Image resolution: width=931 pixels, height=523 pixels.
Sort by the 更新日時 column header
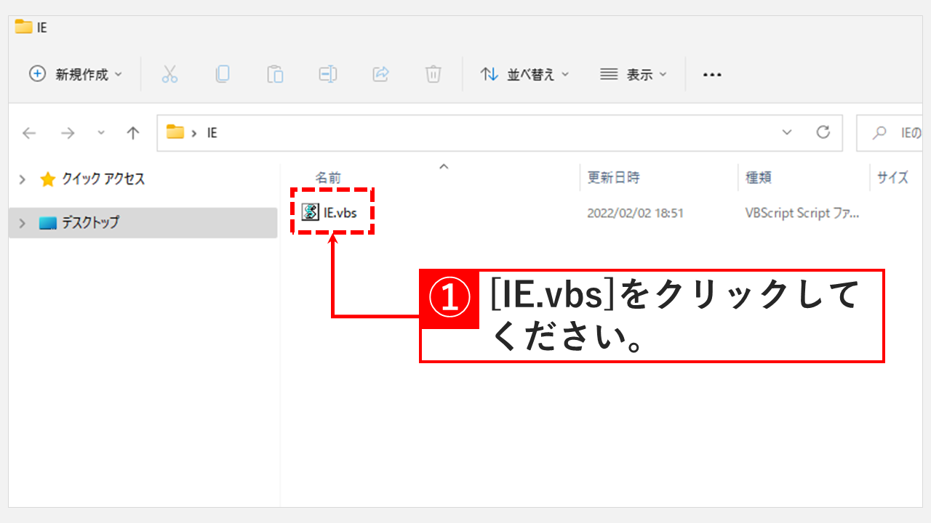coord(614,177)
